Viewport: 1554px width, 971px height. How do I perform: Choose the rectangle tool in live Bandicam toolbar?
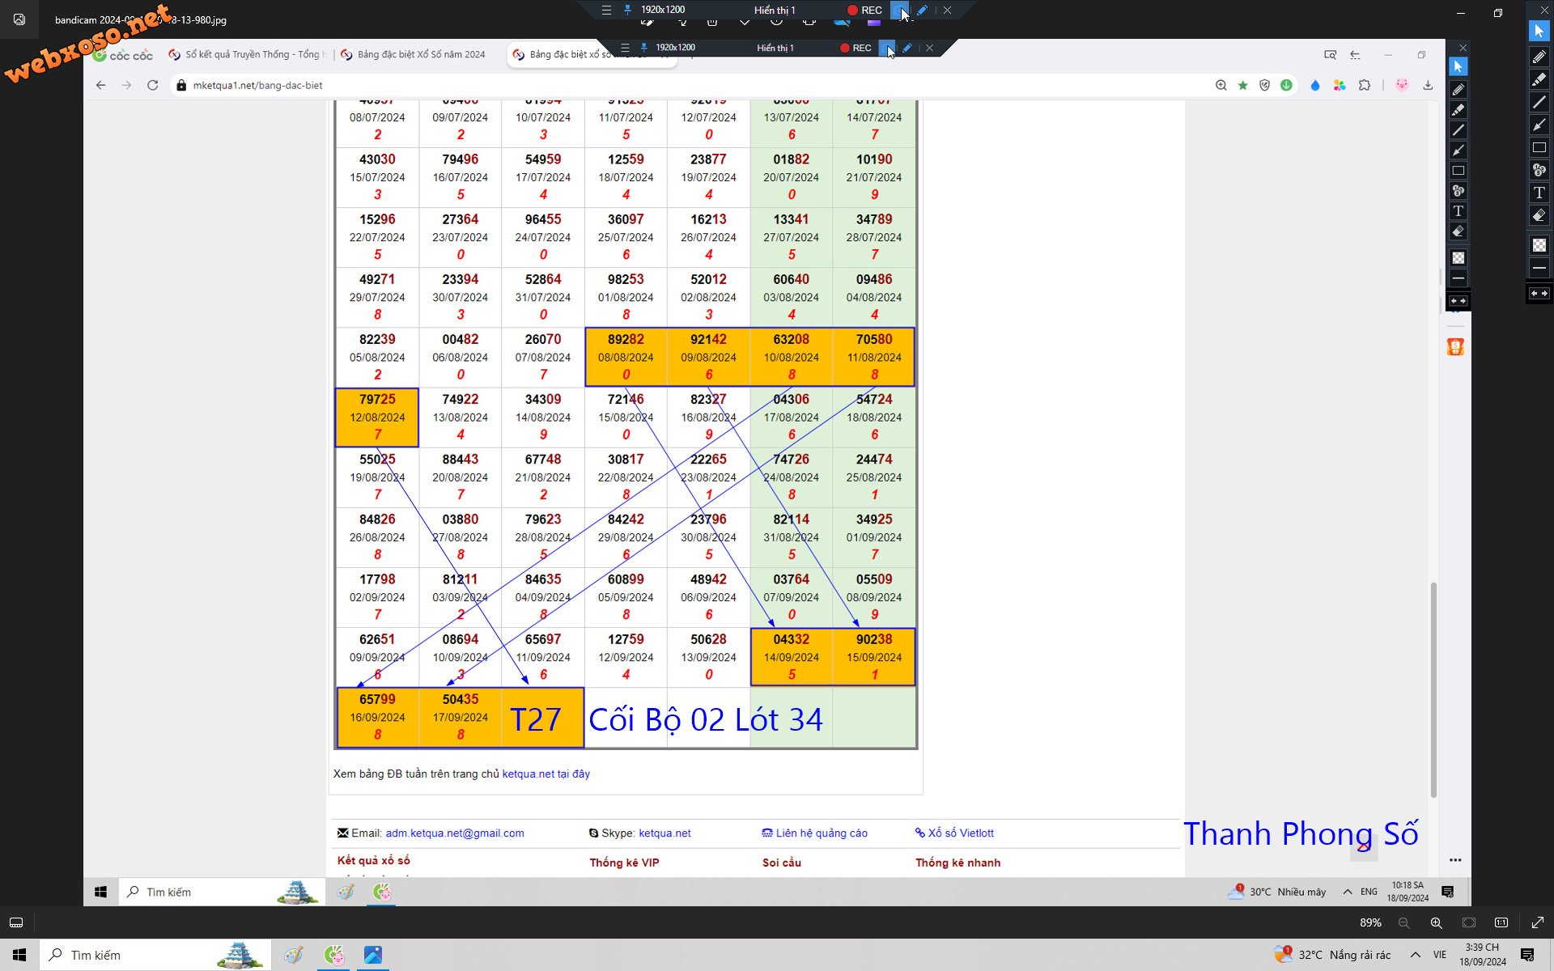click(1539, 147)
